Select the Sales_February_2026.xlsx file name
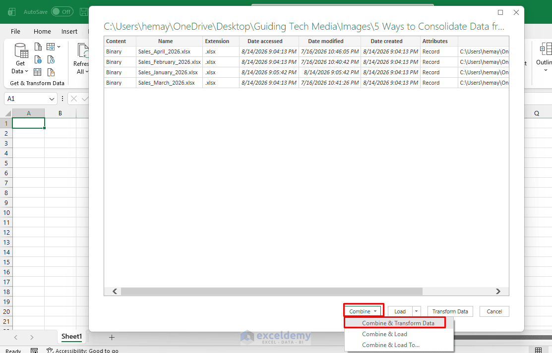Image resolution: width=552 pixels, height=353 pixels. click(169, 62)
